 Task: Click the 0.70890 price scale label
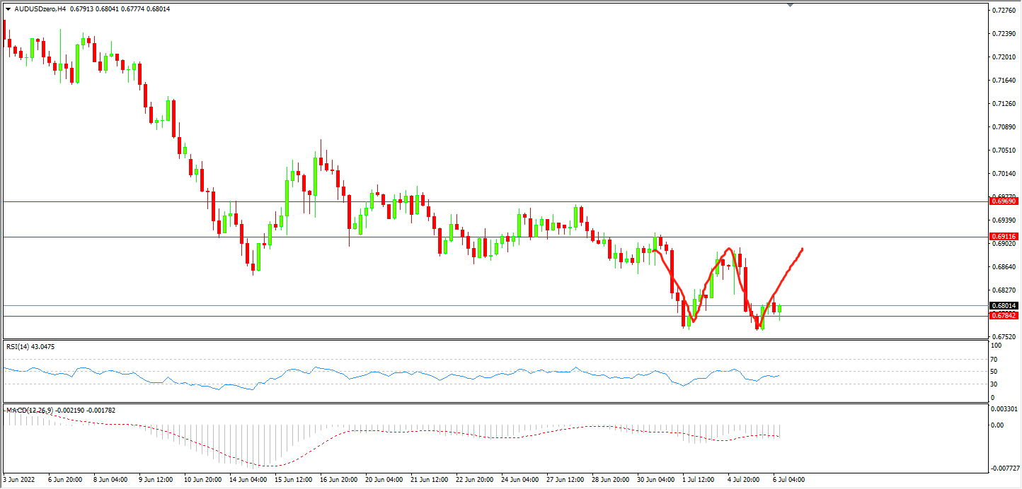tap(1004, 127)
